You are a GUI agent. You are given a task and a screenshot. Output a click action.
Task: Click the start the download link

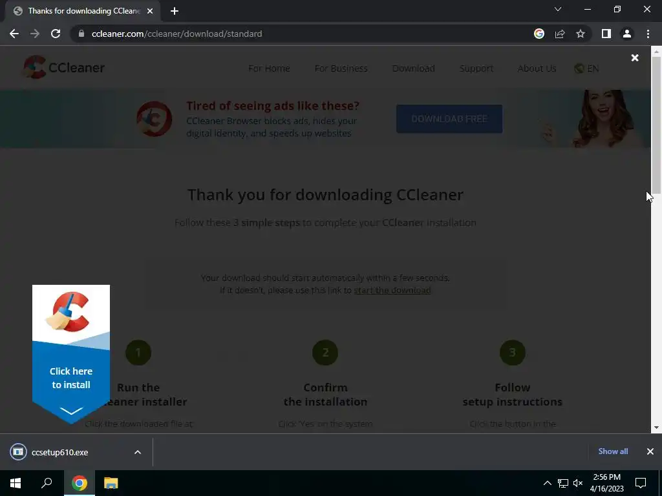click(x=392, y=290)
